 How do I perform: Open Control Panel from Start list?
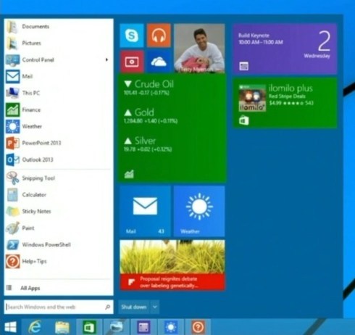coord(58,59)
